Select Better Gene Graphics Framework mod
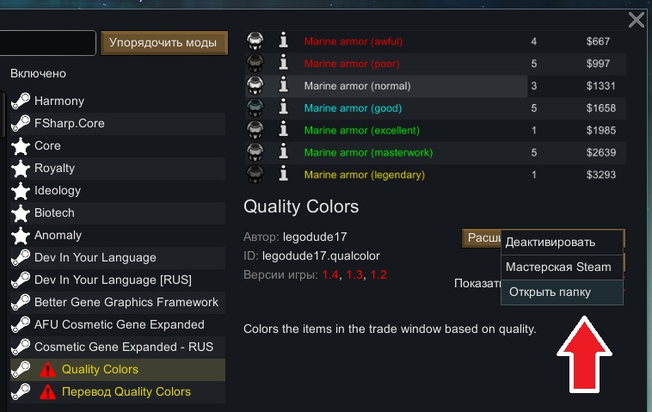652x412 pixels. click(x=126, y=303)
